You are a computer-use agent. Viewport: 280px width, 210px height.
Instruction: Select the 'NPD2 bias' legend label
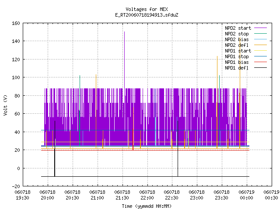click(237, 39)
